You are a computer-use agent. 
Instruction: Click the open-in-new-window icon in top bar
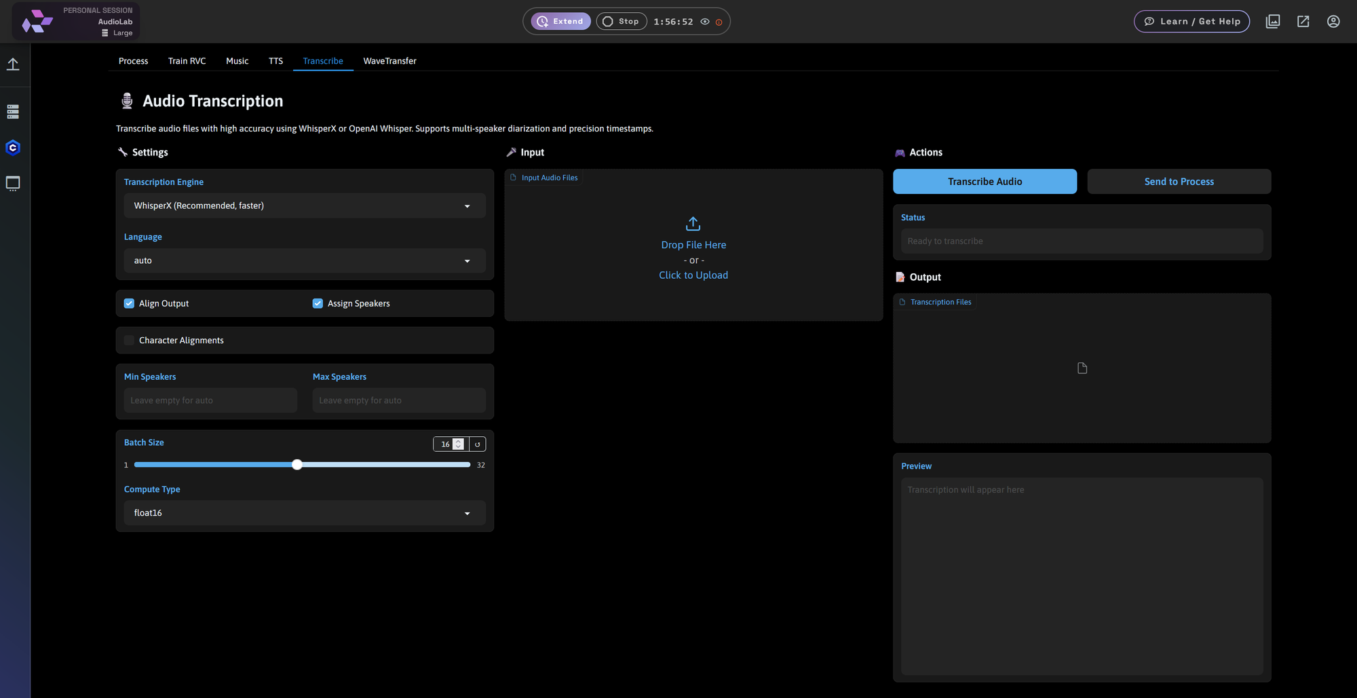point(1303,22)
